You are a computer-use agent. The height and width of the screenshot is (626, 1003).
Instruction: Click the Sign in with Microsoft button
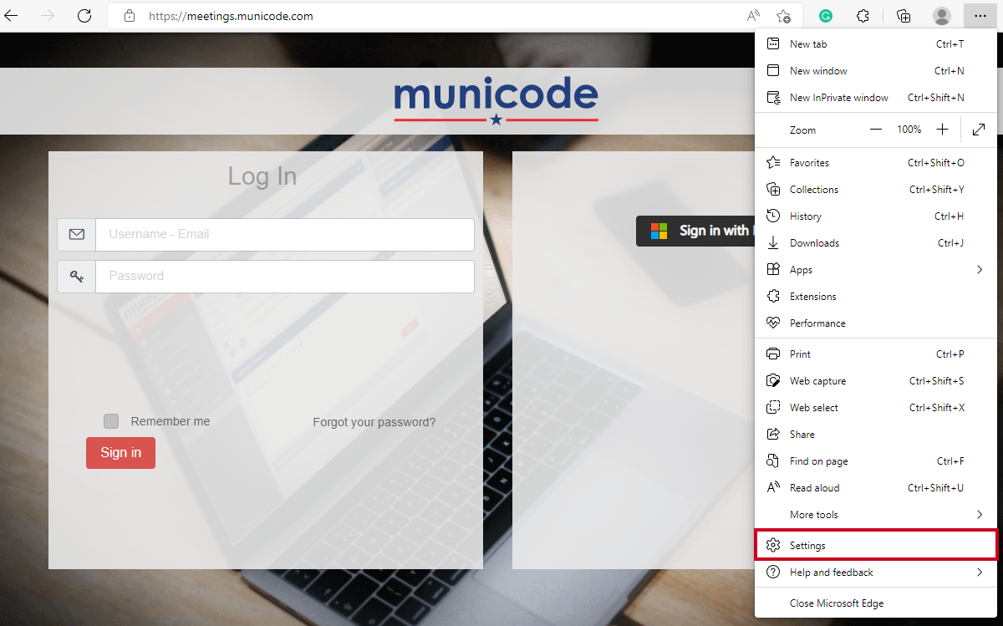click(695, 231)
